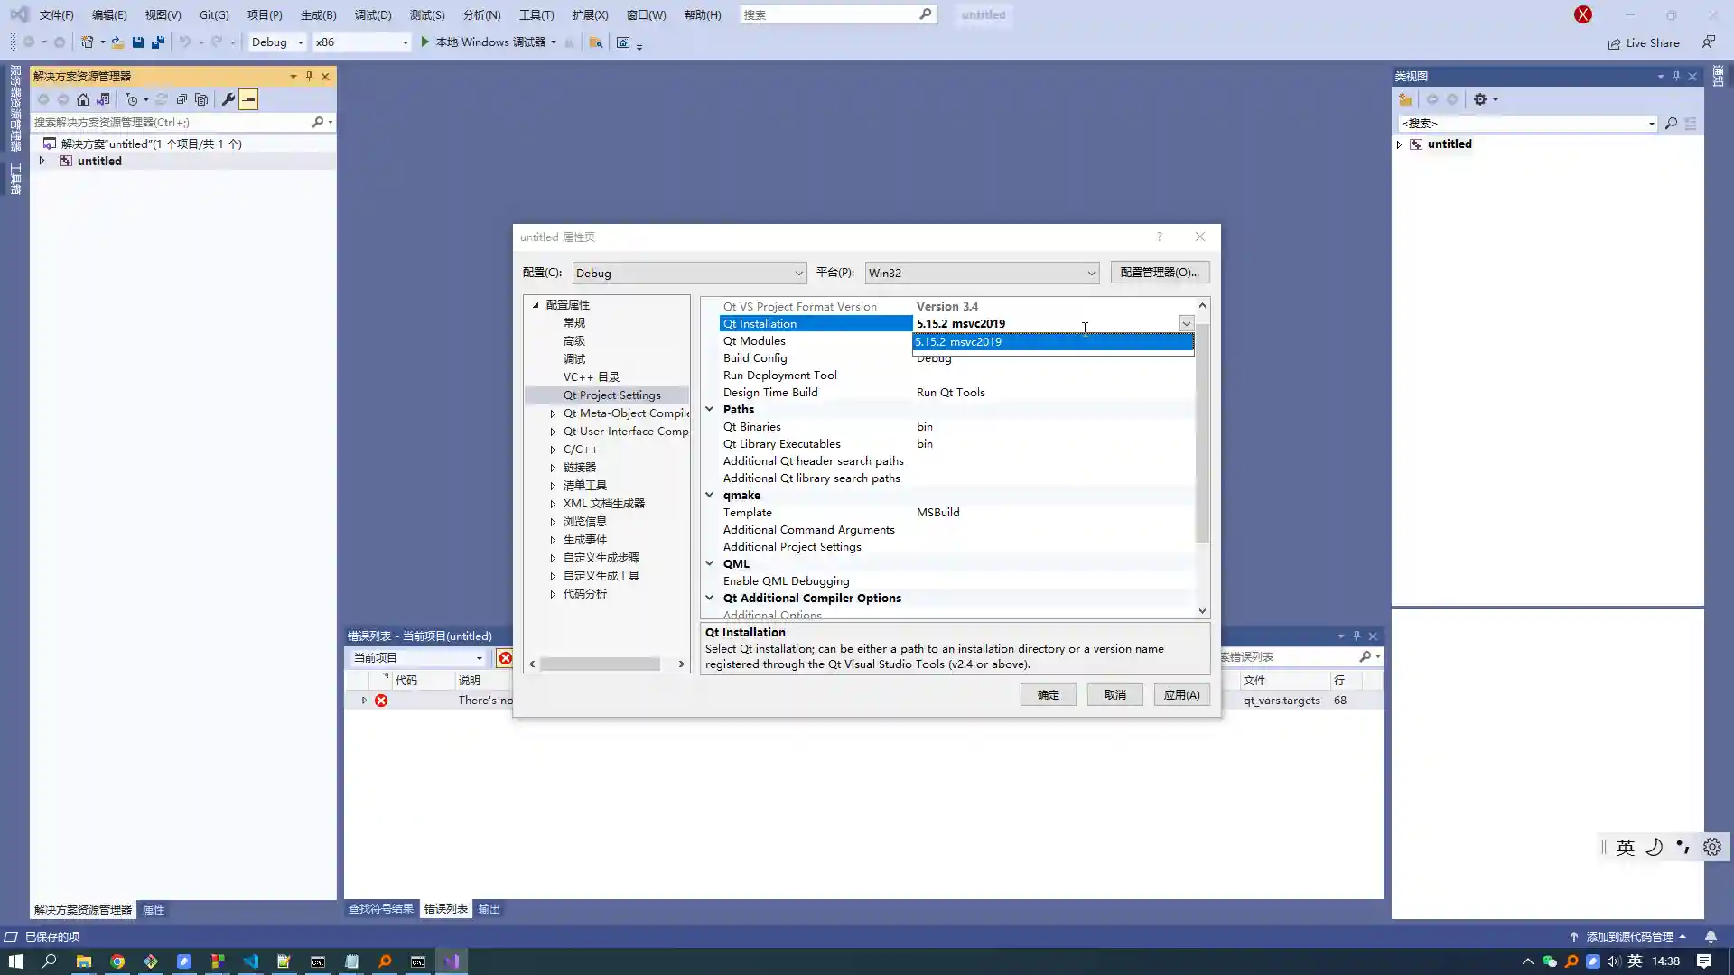The width and height of the screenshot is (1734, 975).
Task: Start the local Windows debugger with the green arrow
Action: (x=425, y=42)
